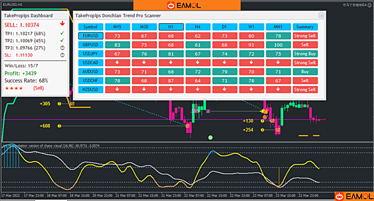Image resolution: width=374 pixels, height=201 pixels.
Task: Click NZDUSD D1 down arrow cell
Action: [x=225, y=90]
